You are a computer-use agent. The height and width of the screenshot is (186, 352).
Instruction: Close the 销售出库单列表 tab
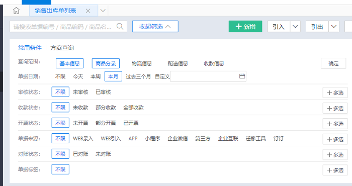(x=88, y=11)
